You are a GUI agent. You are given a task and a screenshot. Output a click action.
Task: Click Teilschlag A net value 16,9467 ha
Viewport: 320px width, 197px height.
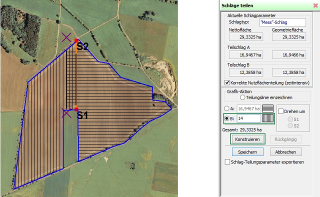coord(246,54)
